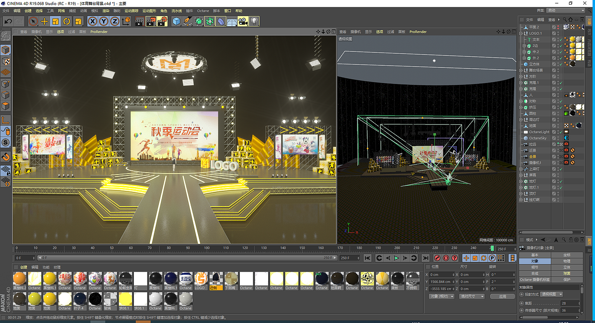Open materials 创建 menu

[24, 267]
